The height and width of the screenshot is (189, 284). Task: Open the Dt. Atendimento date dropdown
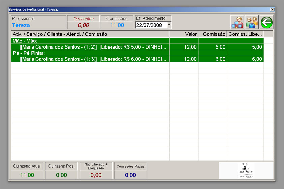point(169,25)
